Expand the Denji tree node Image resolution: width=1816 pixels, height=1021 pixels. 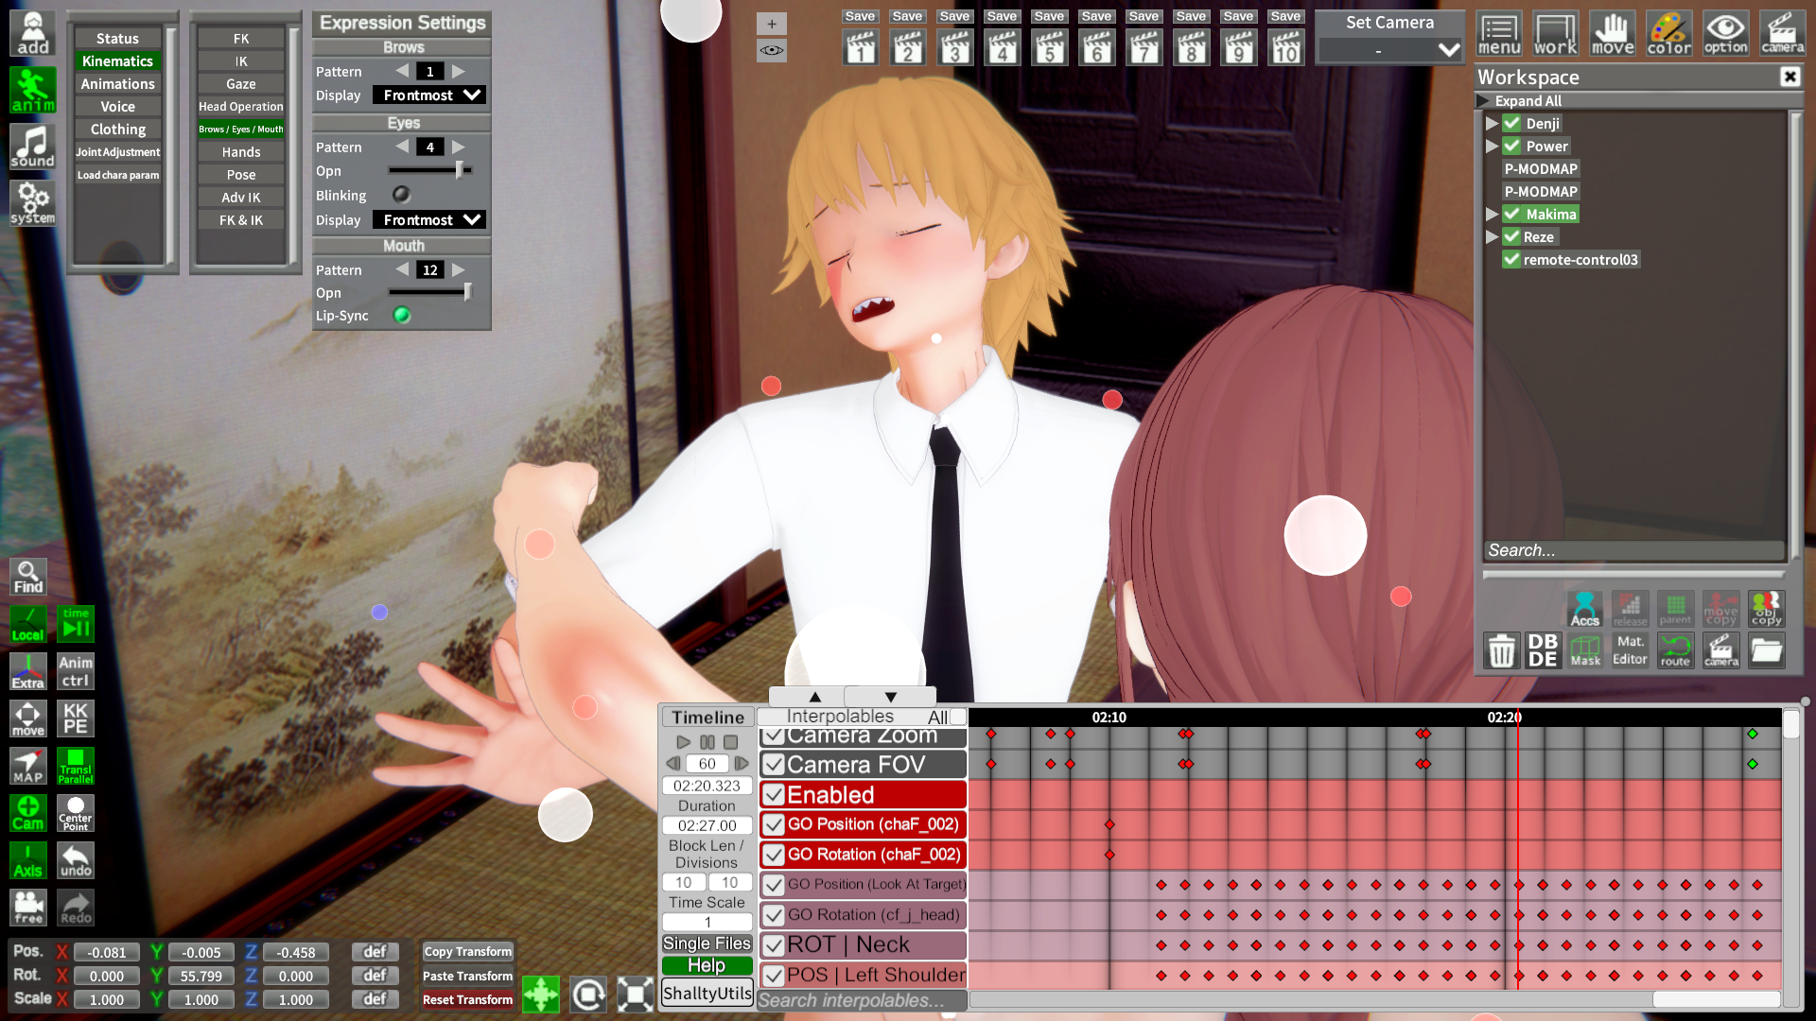click(x=1492, y=123)
